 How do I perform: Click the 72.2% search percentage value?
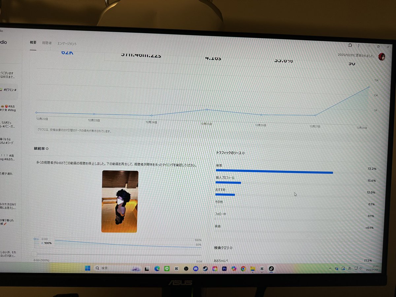click(372, 169)
